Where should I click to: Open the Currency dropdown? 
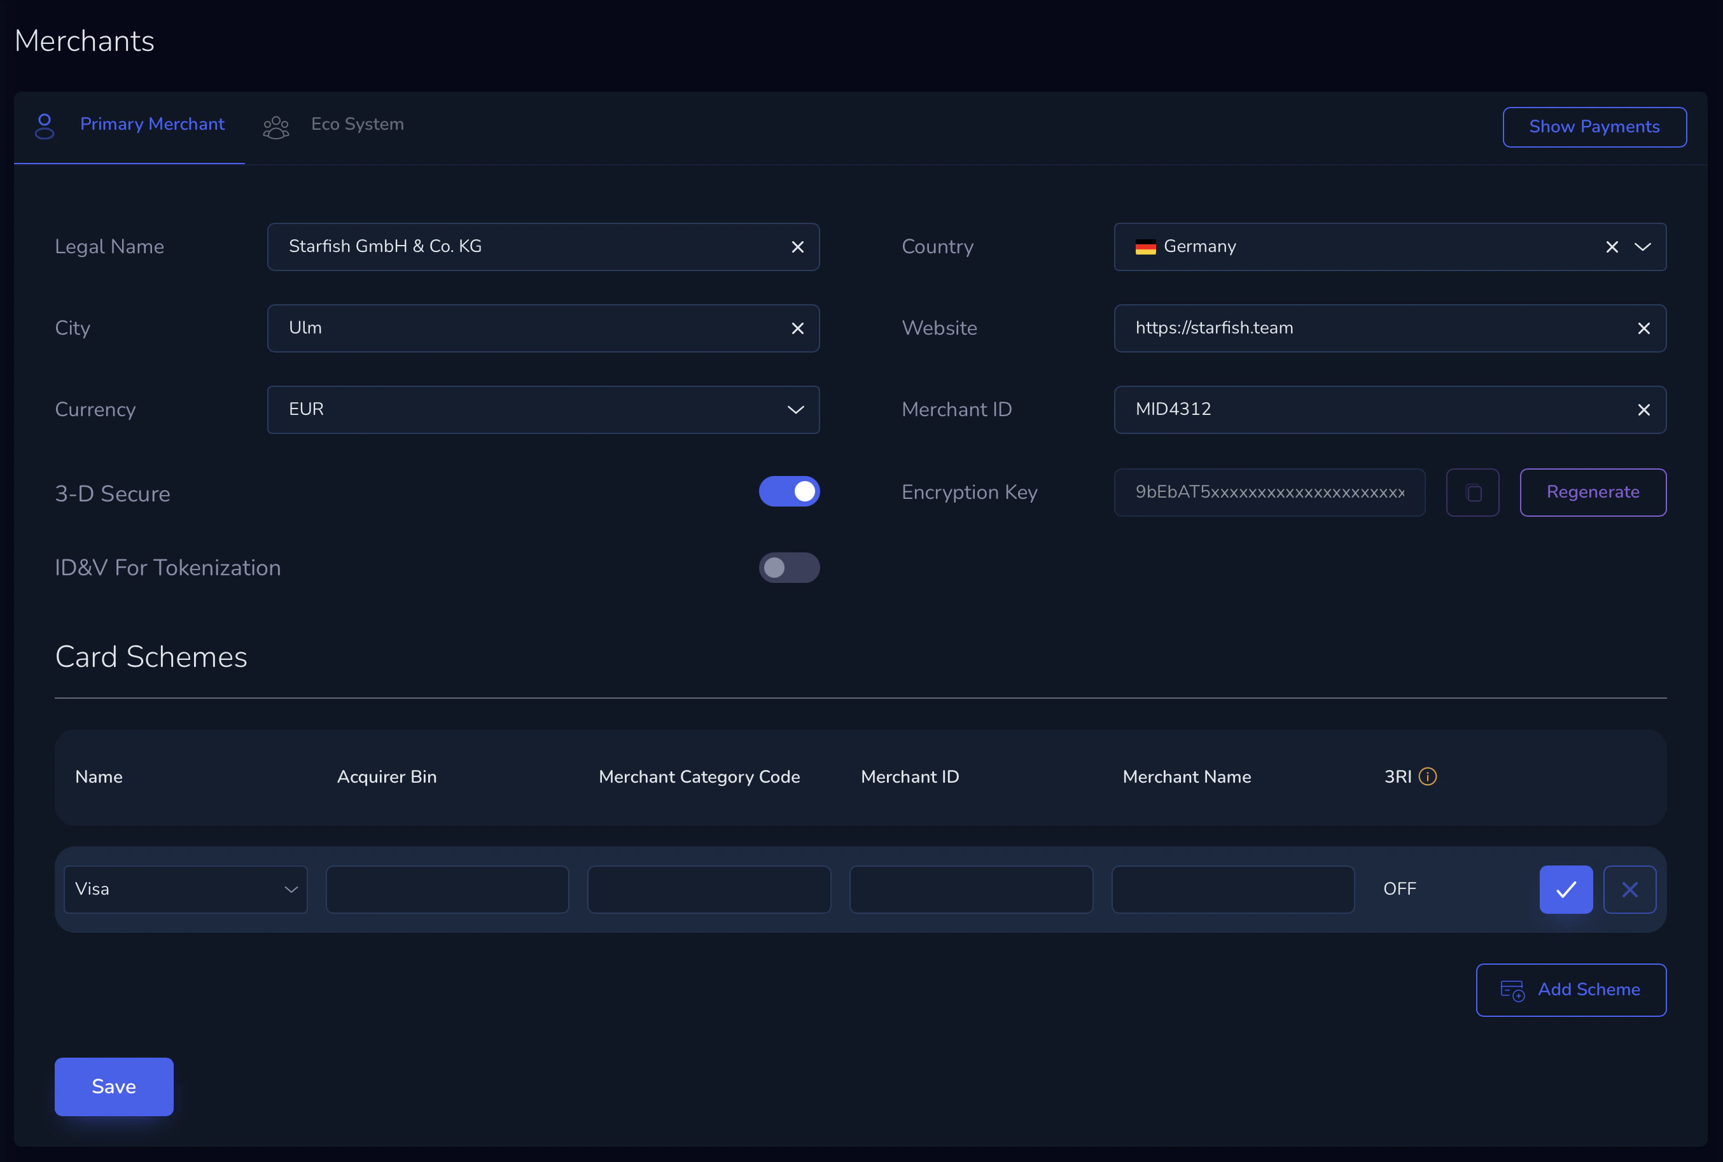point(795,409)
